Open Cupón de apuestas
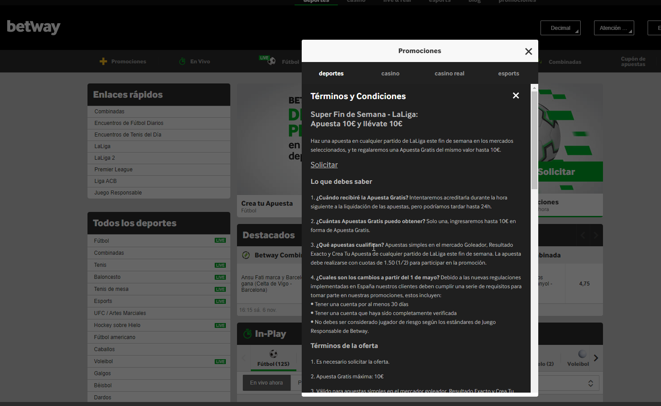The height and width of the screenshot is (406, 661). [x=633, y=62]
